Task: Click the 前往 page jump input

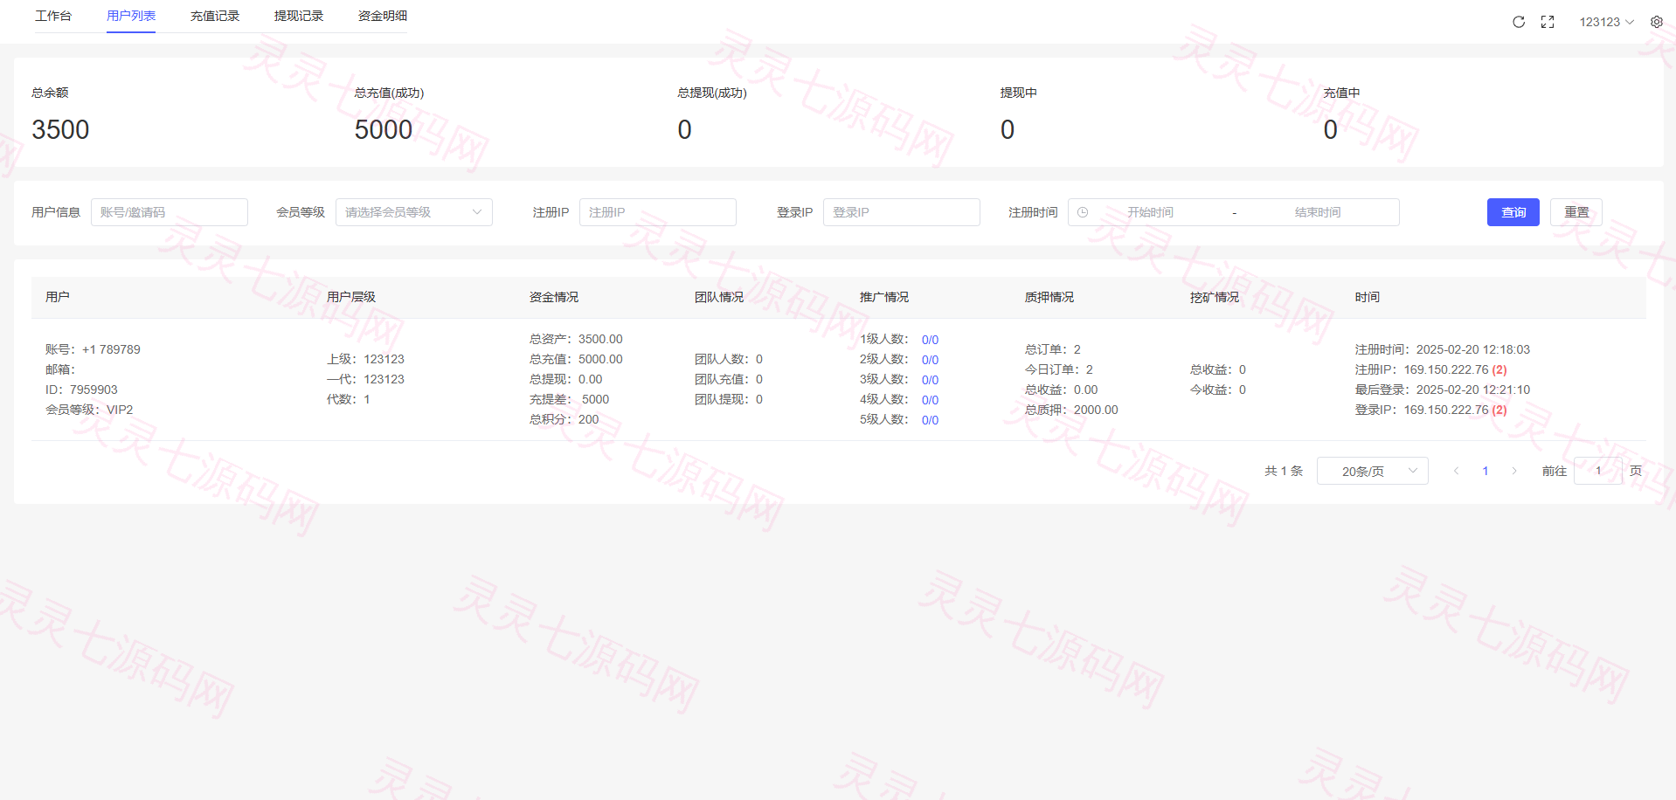Action: tap(1598, 471)
